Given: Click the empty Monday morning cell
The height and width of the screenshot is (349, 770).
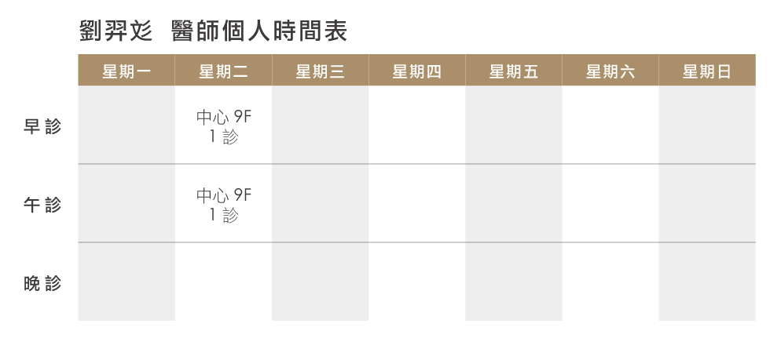Looking at the screenshot, I should pyautogui.click(x=126, y=125).
